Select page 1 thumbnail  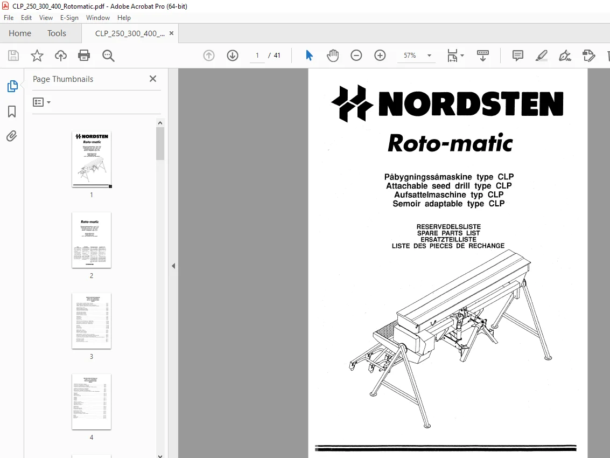pos(92,159)
